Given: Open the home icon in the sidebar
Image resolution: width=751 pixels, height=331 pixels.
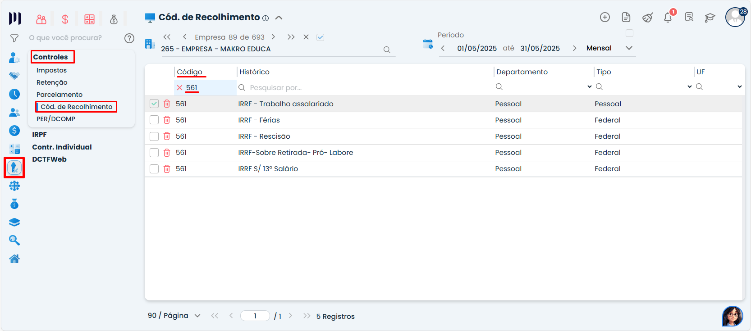Looking at the screenshot, I should click(14, 259).
